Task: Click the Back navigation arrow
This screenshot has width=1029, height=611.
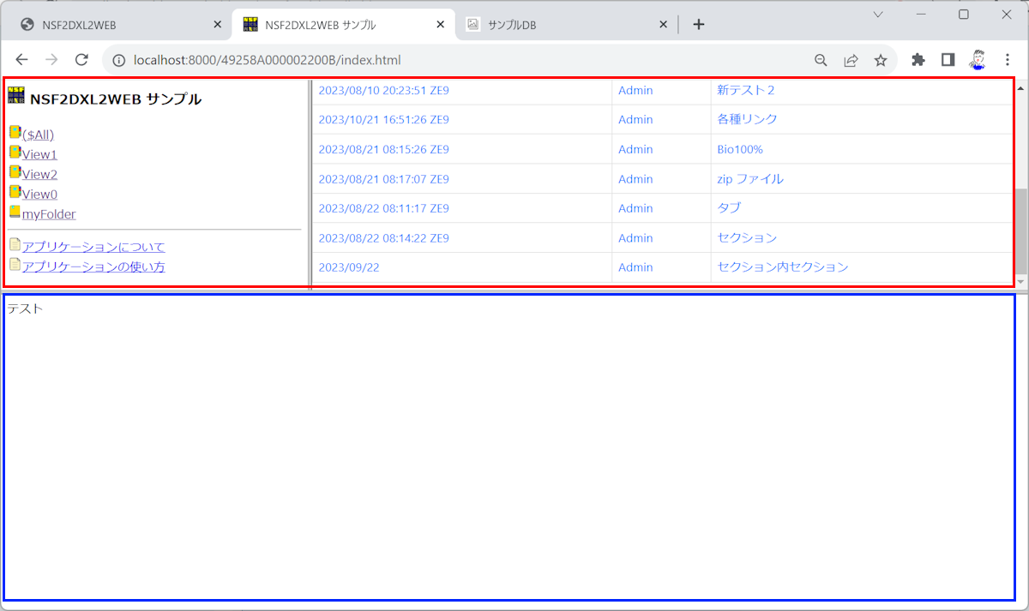Action: tap(22, 60)
